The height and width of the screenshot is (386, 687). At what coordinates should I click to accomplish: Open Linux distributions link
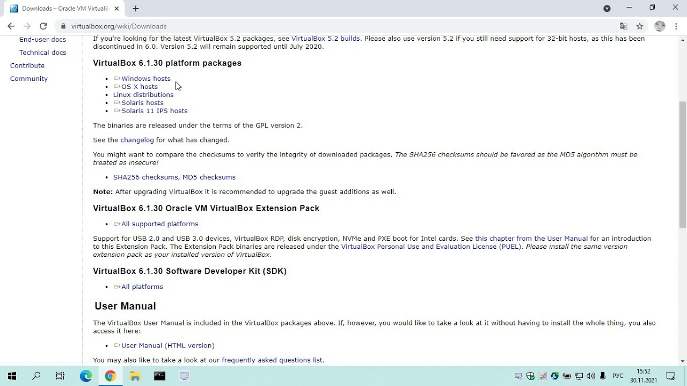point(143,94)
